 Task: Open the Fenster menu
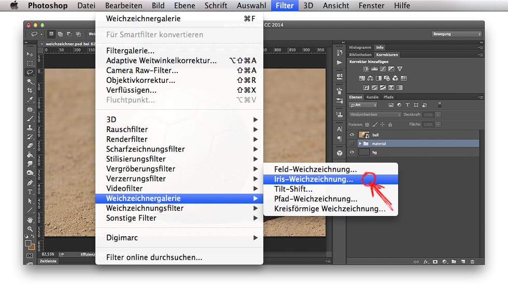coord(371,6)
